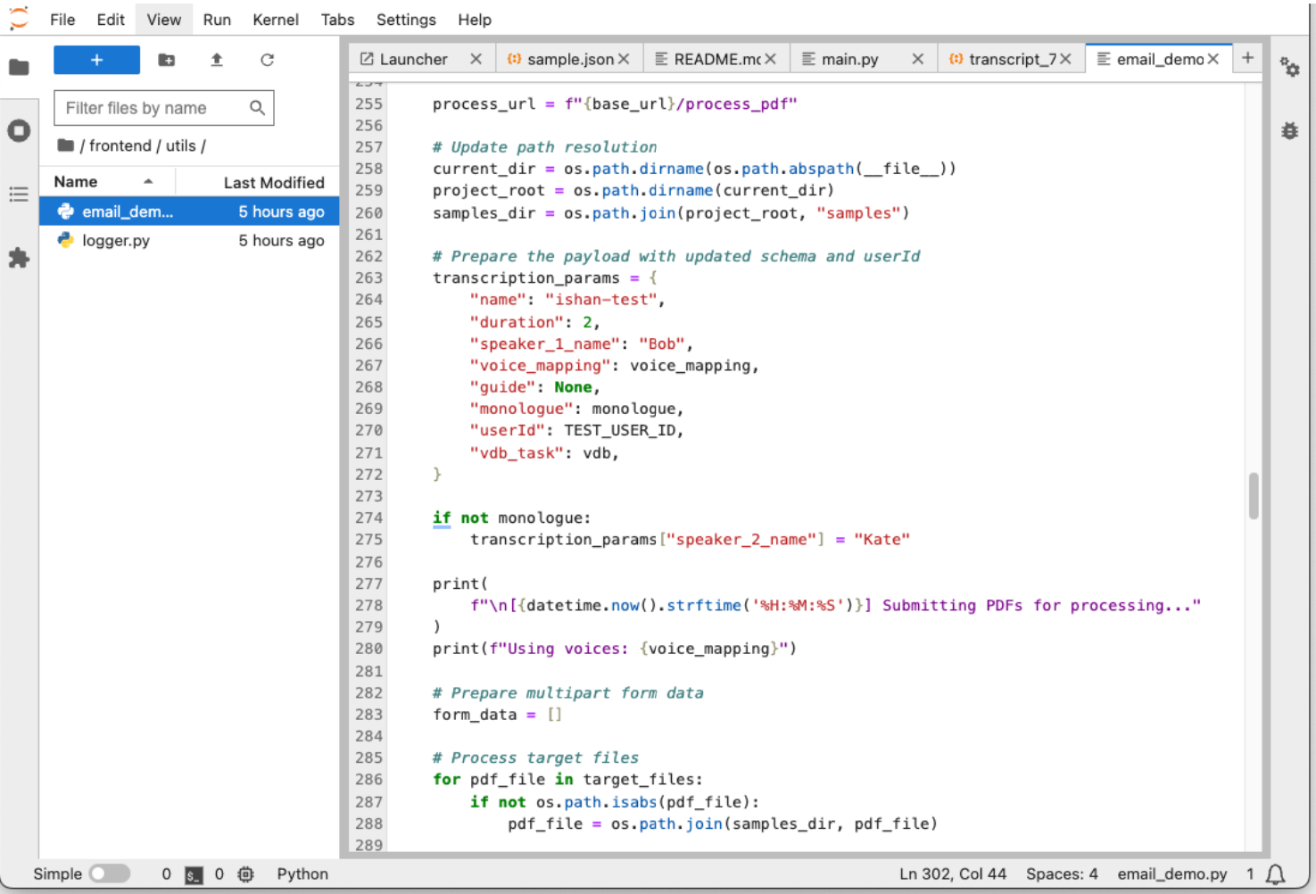1316x894 pixels.
Task: Switch to the main.py tab
Action: point(849,59)
